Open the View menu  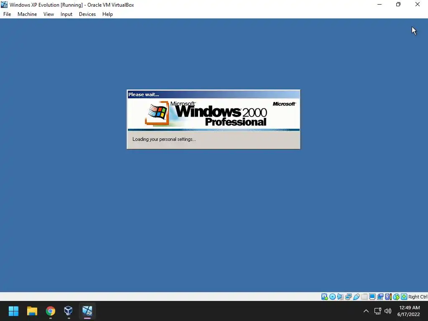(x=48, y=14)
